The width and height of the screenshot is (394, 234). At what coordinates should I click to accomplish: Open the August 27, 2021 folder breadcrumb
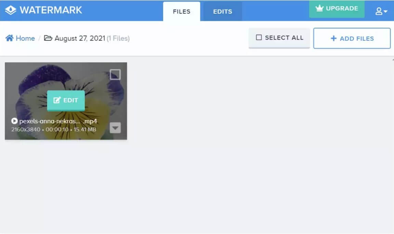pyautogui.click(x=80, y=38)
